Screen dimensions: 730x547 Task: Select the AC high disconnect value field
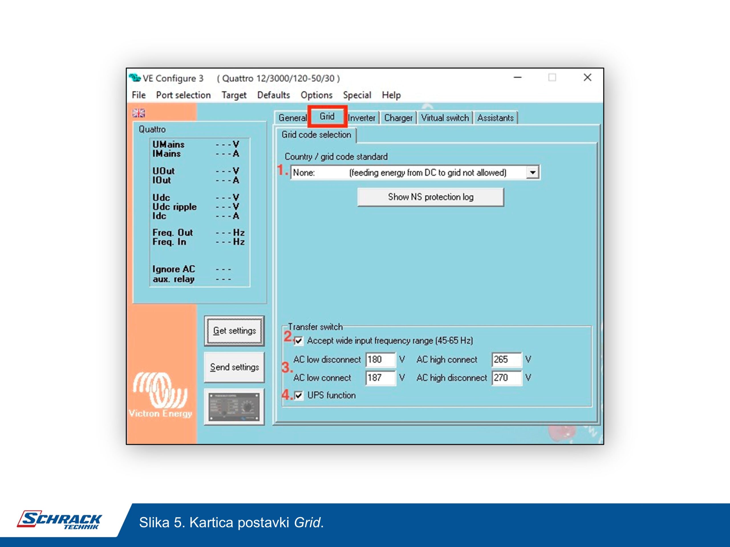pos(506,377)
